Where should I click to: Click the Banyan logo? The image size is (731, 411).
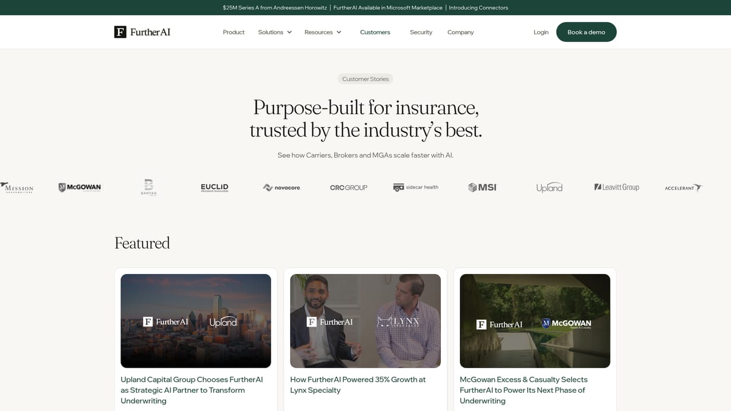pyautogui.click(x=148, y=187)
